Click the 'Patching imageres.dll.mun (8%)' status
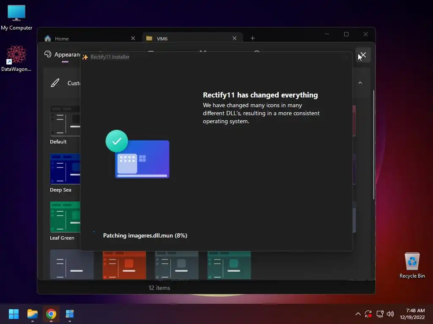This screenshot has height=324, width=433. click(145, 235)
